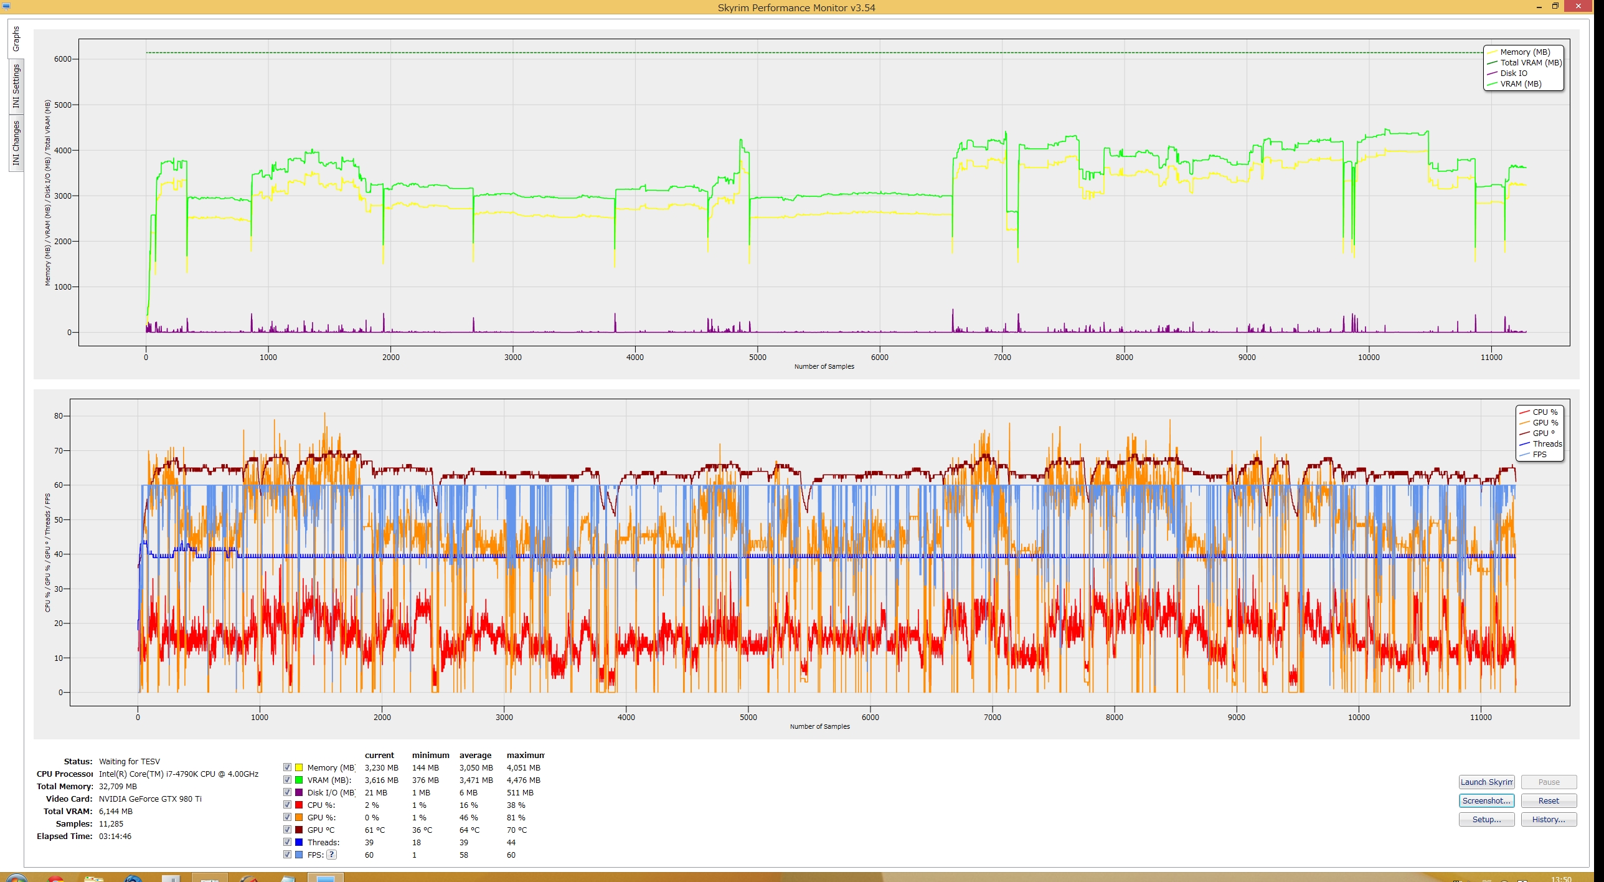The width and height of the screenshot is (1604, 882).
Task: Click 'VRAM (MB)' in top graph legend
Action: 1521,84
